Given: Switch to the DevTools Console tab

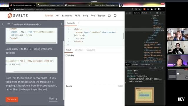Looking at the screenshot, I should [145, 13].
